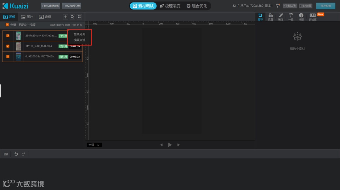This screenshot has height=190, width=340.
Task: Select 视频变速 from the popup menu
Action: tap(79, 40)
